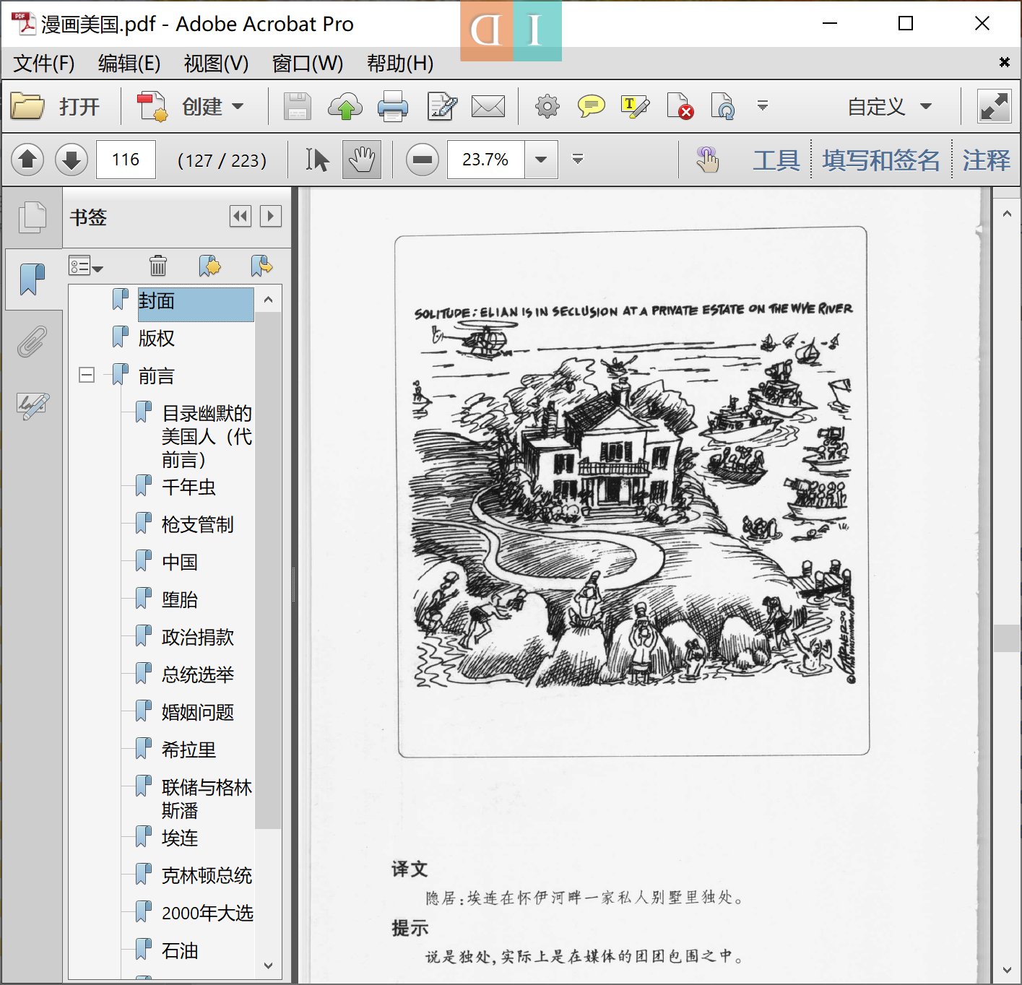The width and height of the screenshot is (1022, 985).
Task: Go to previous page arrow
Action: (x=28, y=160)
